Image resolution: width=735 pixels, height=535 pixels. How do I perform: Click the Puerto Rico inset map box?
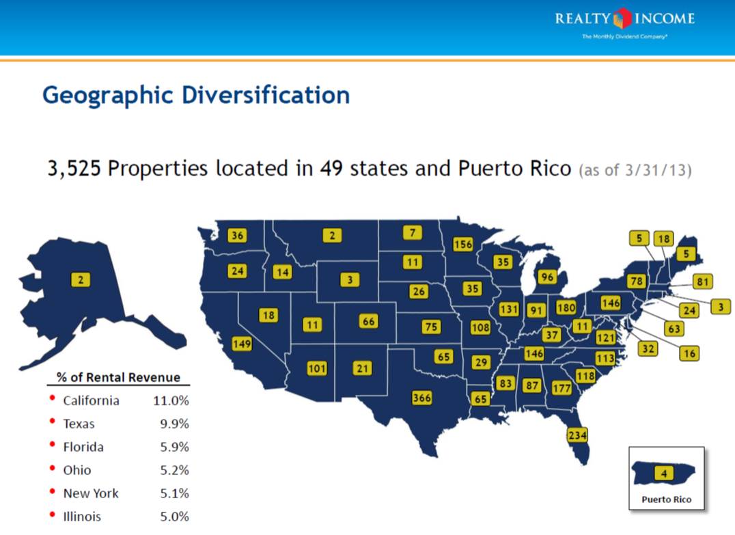click(666, 478)
